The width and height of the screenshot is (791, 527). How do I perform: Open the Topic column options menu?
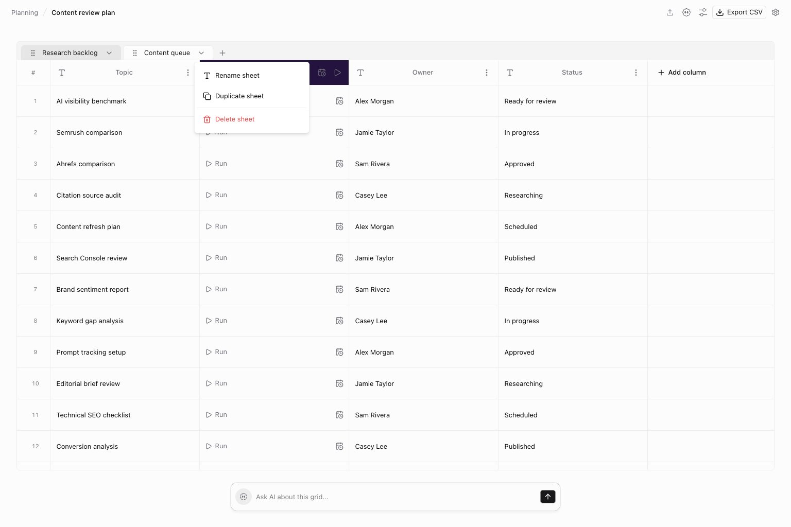click(188, 73)
